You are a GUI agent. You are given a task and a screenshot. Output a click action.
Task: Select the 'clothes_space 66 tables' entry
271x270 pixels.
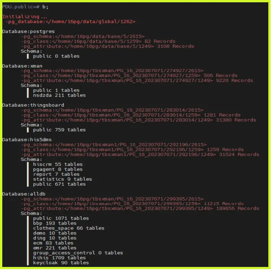(x=69, y=228)
